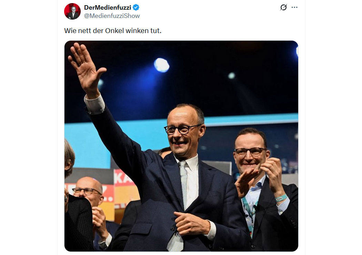Click the post text about Onkel winken
Screen dimensions: 362x255
click(x=113, y=31)
